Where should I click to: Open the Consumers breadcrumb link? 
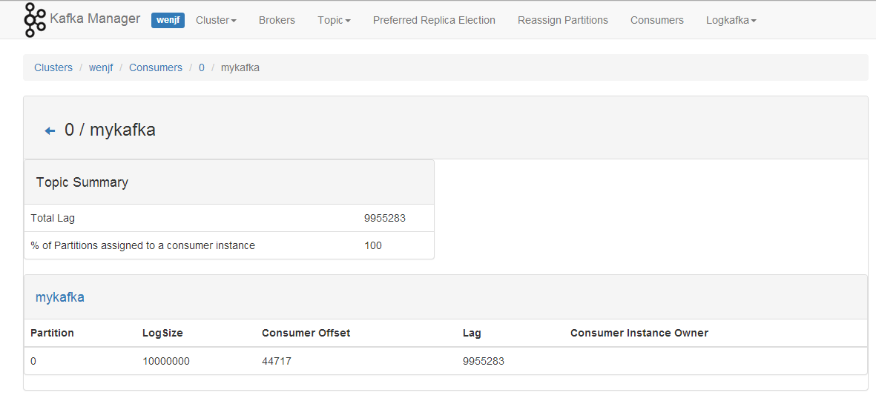tap(155, 67)
